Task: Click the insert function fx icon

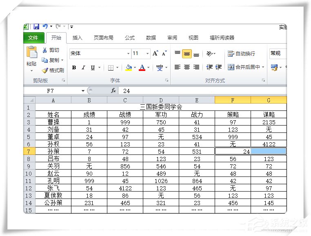Action: 113,91
